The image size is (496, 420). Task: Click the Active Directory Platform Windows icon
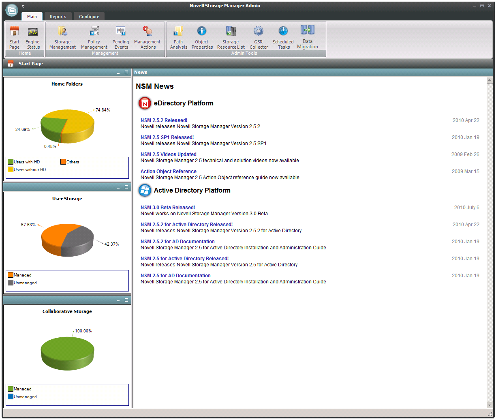pyautogui.click(x=145, y=190)
